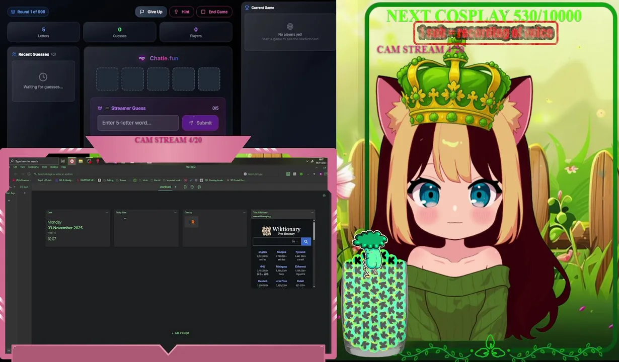
Task: Click the Round 1 of 999 badge
Action: coord(28,12)
